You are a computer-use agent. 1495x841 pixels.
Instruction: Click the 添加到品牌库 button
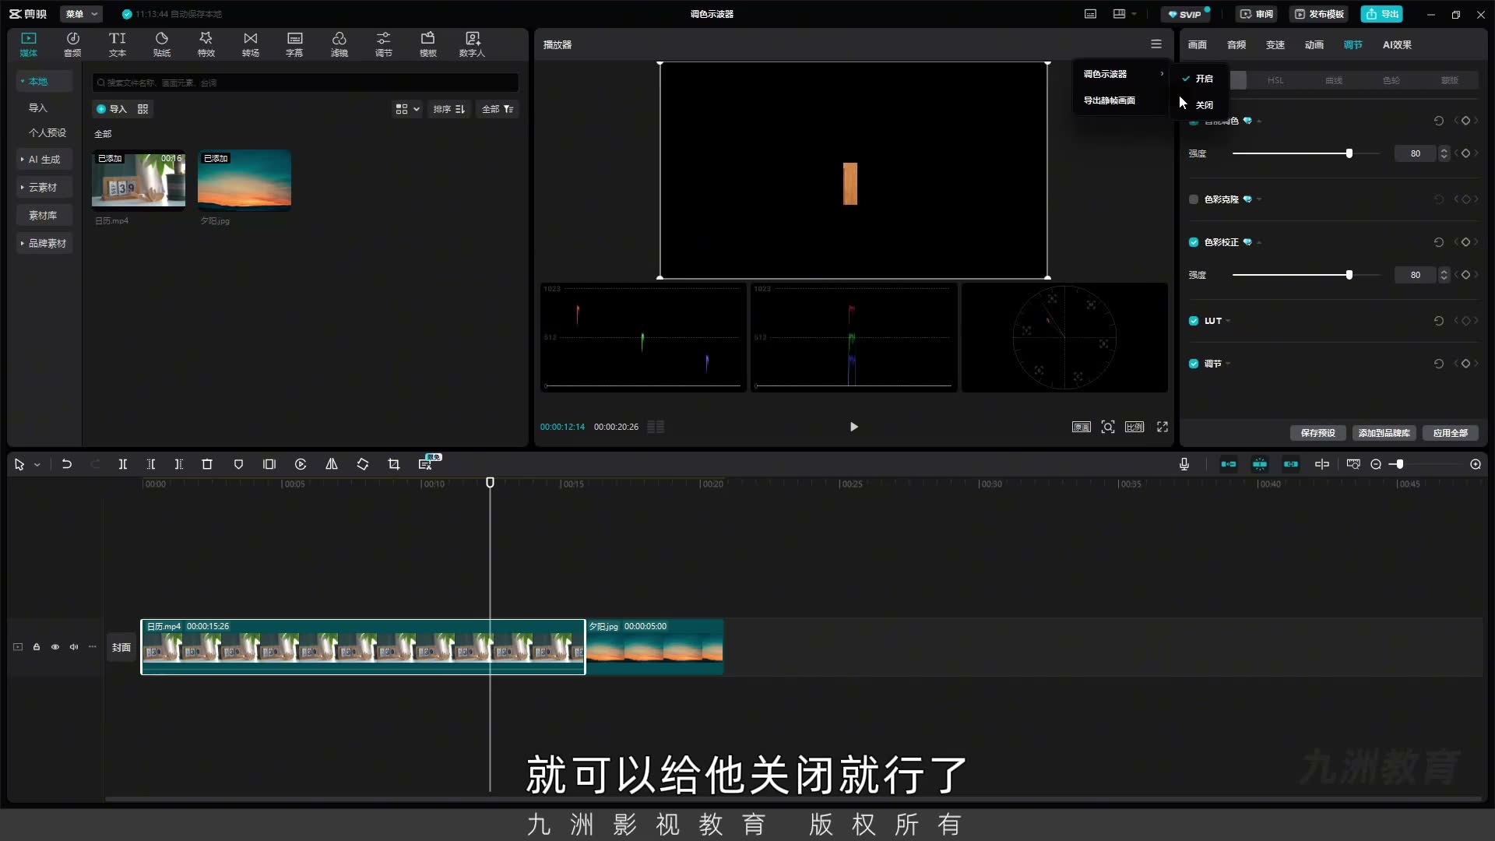click(1384, 433)
